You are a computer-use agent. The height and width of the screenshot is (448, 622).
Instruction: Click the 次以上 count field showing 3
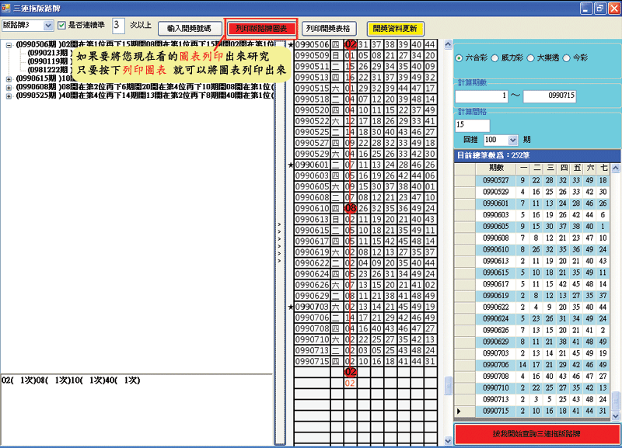(x=119, y=26)
